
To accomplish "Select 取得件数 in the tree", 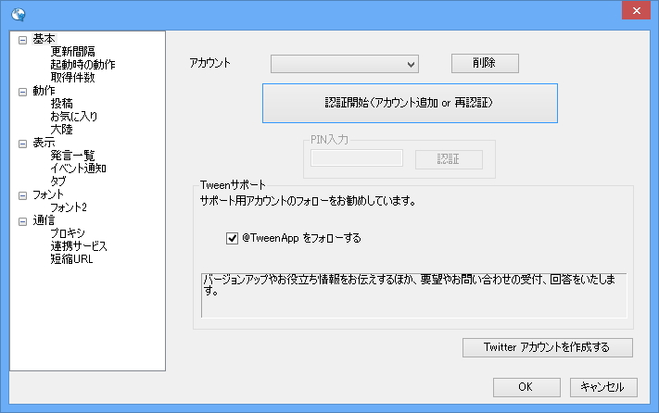I will tap(72, 78).
